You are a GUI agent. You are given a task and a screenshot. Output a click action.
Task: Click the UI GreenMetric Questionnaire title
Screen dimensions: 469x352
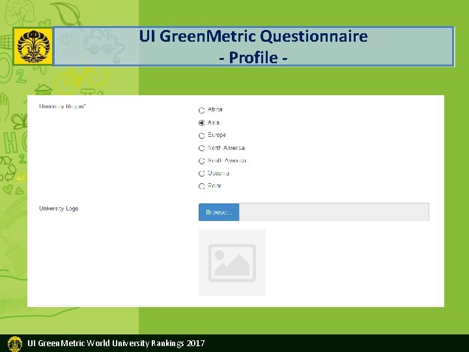coord(253,37)
